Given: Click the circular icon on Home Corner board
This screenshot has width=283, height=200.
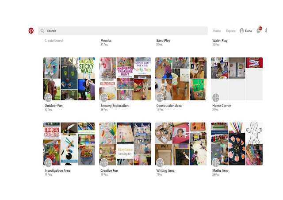Looking at the screenshot, I should (x=216, y=97).
